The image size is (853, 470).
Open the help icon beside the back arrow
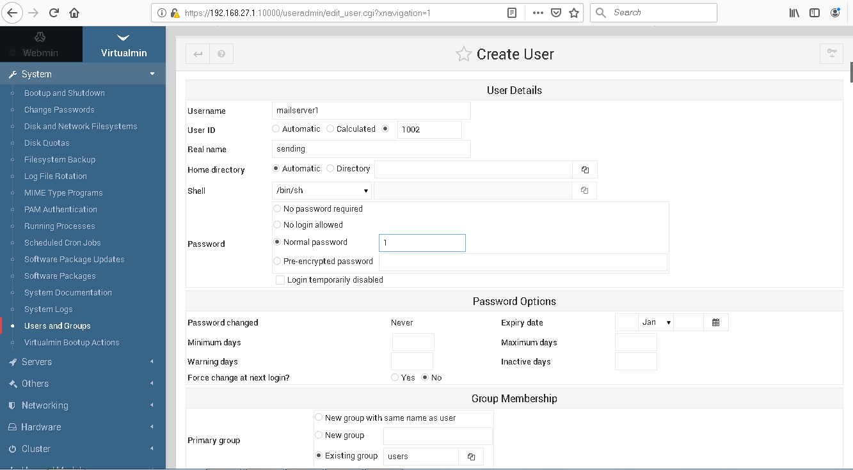coord(221,54)
